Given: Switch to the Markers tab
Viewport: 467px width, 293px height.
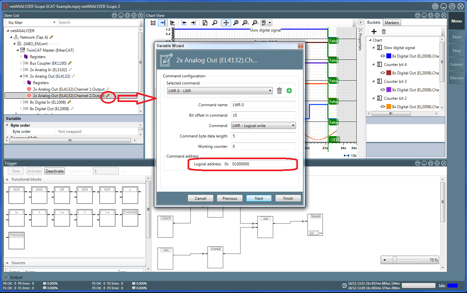Looking at the screenshot, I should (x=392, y=22).
